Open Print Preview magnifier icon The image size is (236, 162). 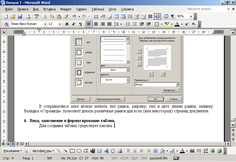point(28,16)
